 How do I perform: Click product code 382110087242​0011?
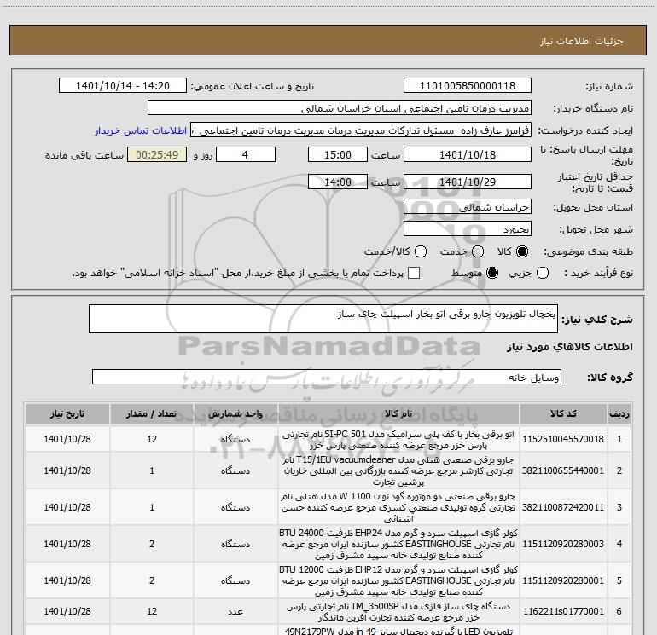pos(563,507)
